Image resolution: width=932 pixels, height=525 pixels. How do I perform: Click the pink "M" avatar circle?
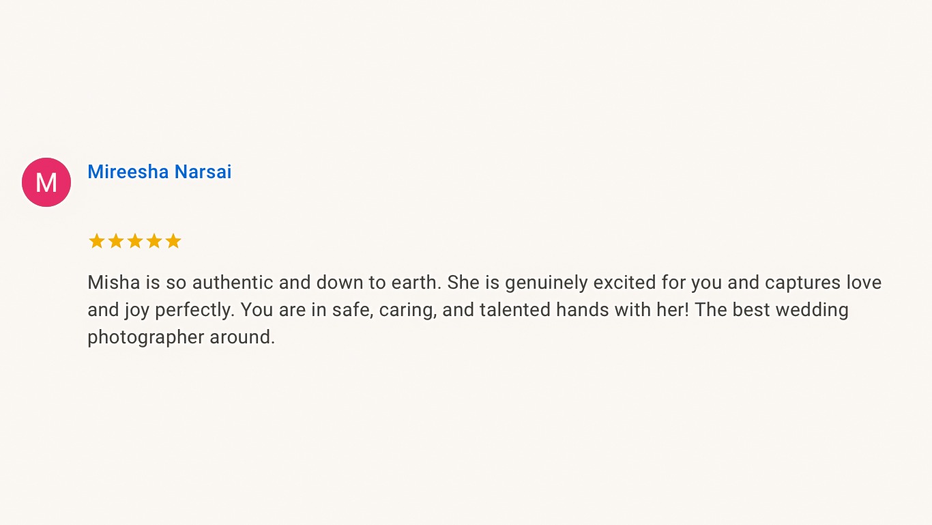(x=46, y=182)
